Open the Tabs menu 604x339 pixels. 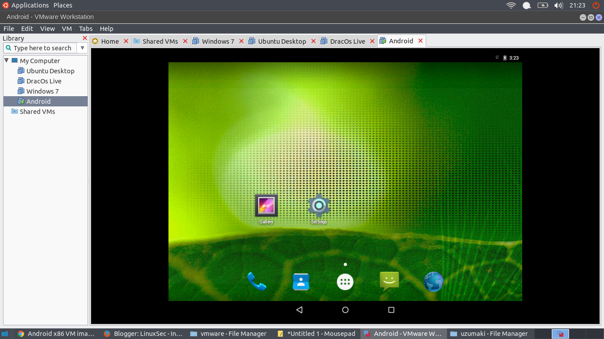tap(86, 28)
